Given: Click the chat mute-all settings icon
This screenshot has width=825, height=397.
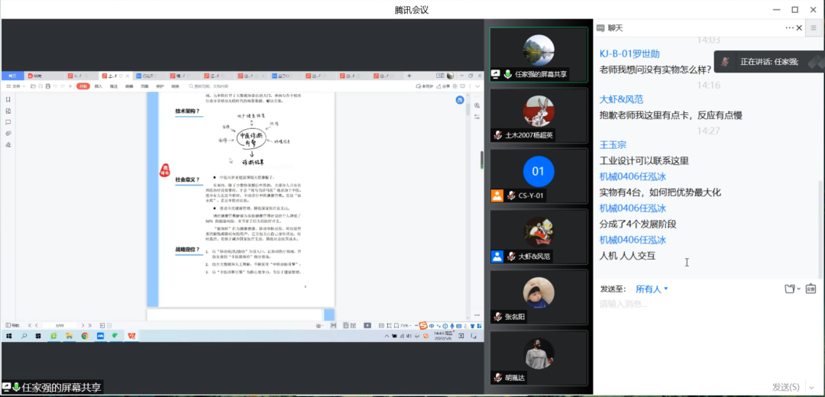Looking at the screenshot, I should pos(810,289).
